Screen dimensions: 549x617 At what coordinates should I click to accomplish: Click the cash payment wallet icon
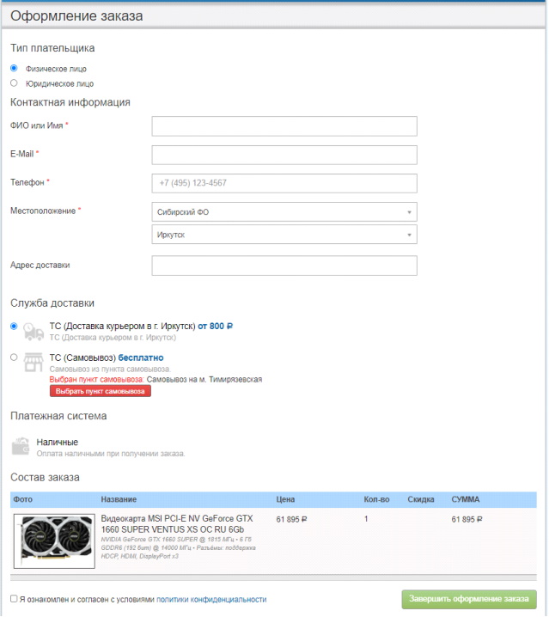tap(21, 446)
